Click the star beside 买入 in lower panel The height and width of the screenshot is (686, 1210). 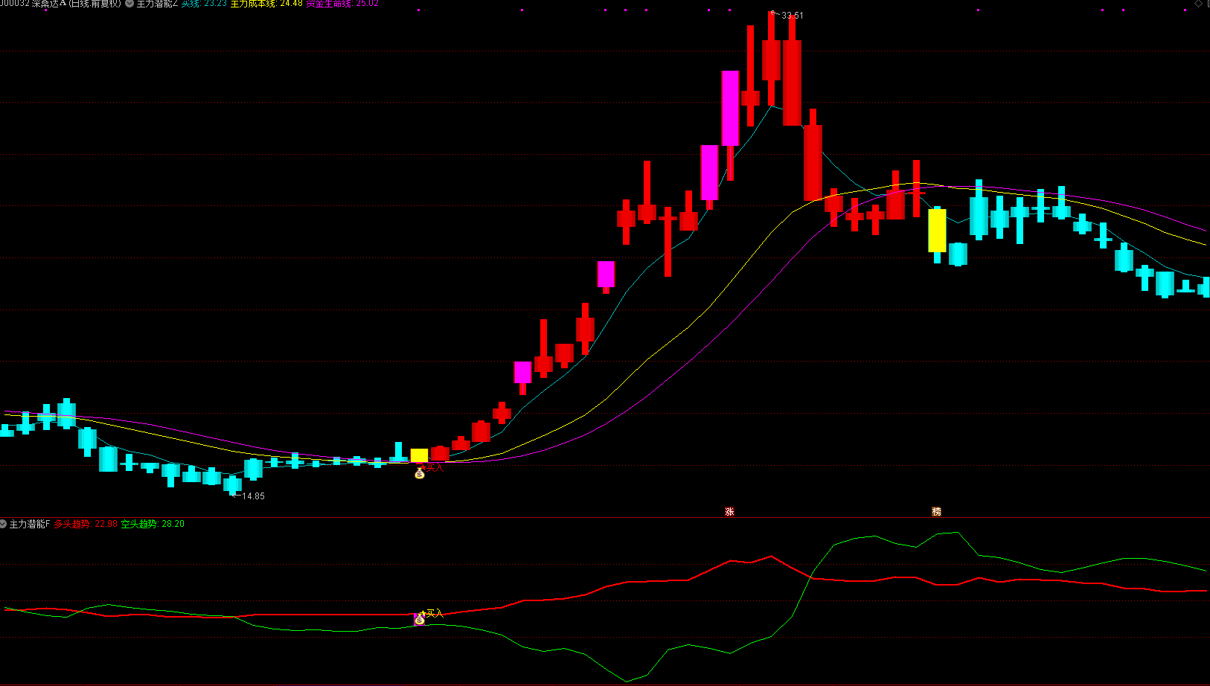423,612
